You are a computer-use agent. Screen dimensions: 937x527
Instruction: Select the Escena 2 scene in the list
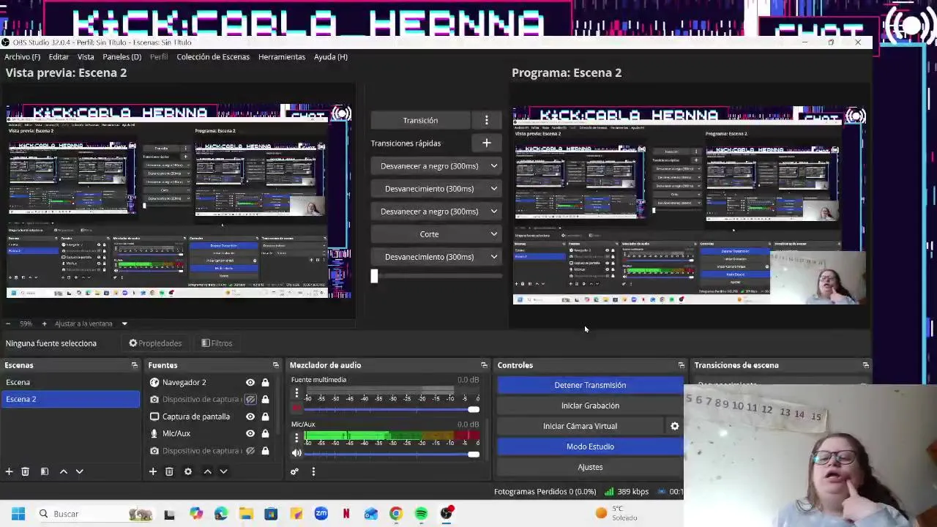click(70, 399)
